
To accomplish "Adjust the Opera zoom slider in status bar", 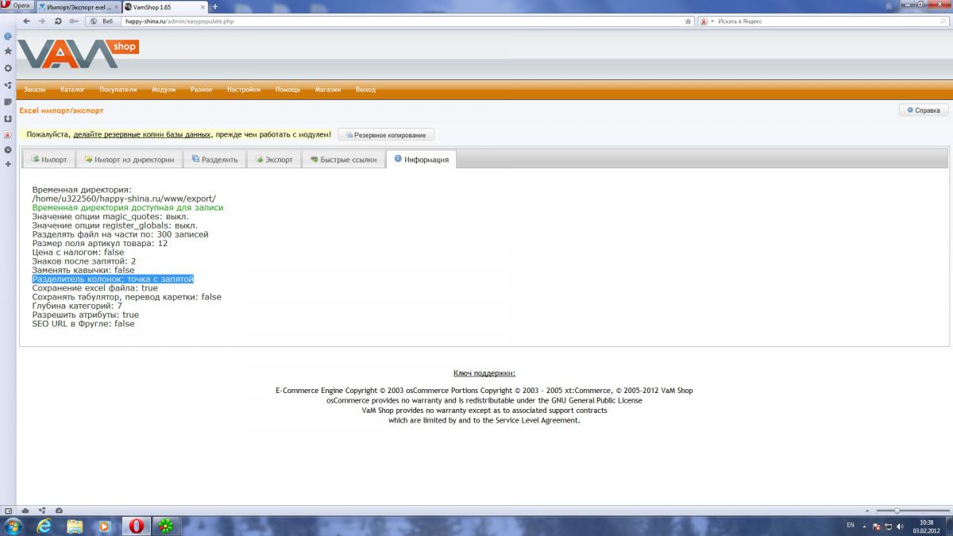I will pos(897,510).
